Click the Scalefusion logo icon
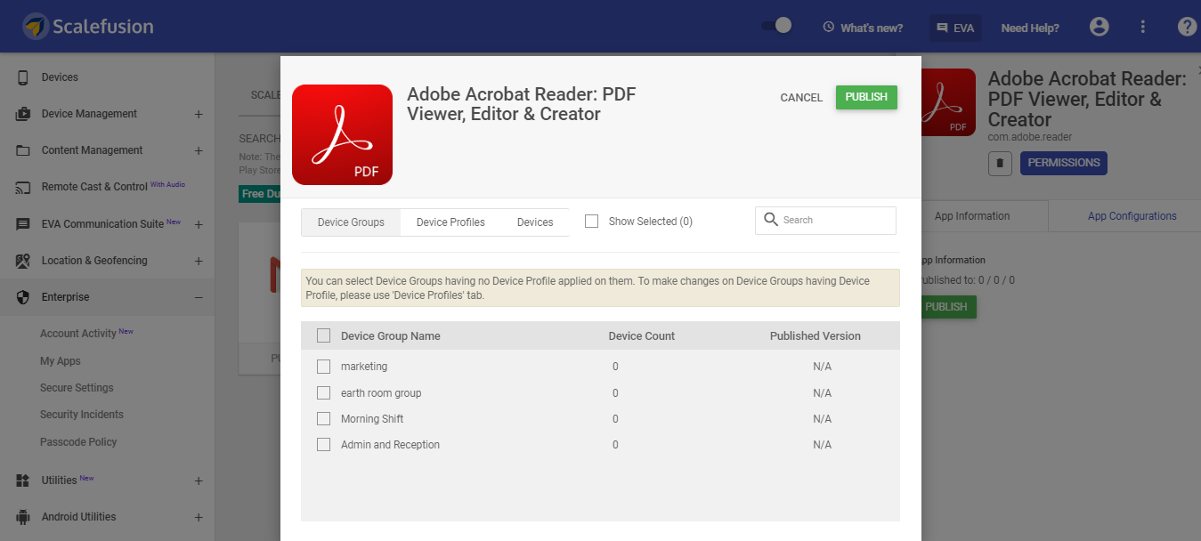Image resolution: width=1201 pixels, height=541 pixels. [x=36, y=27]
